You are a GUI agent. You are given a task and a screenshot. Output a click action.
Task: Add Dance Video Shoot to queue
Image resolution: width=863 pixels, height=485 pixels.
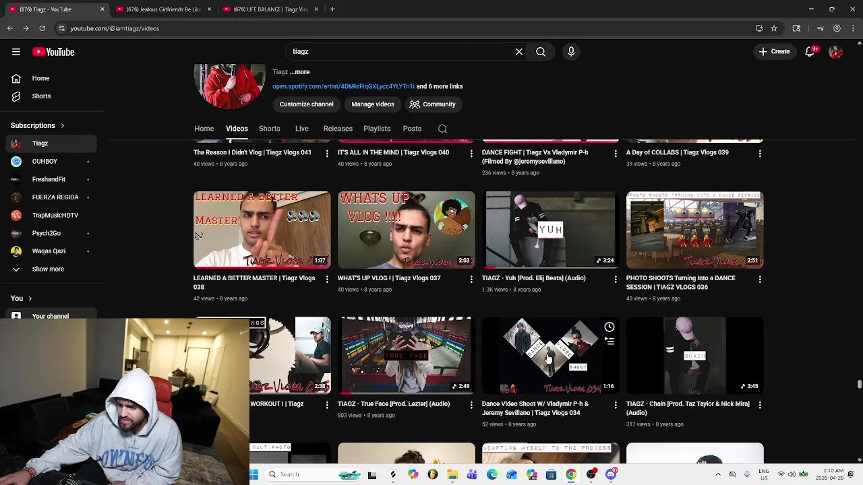[x=609, y=342]
